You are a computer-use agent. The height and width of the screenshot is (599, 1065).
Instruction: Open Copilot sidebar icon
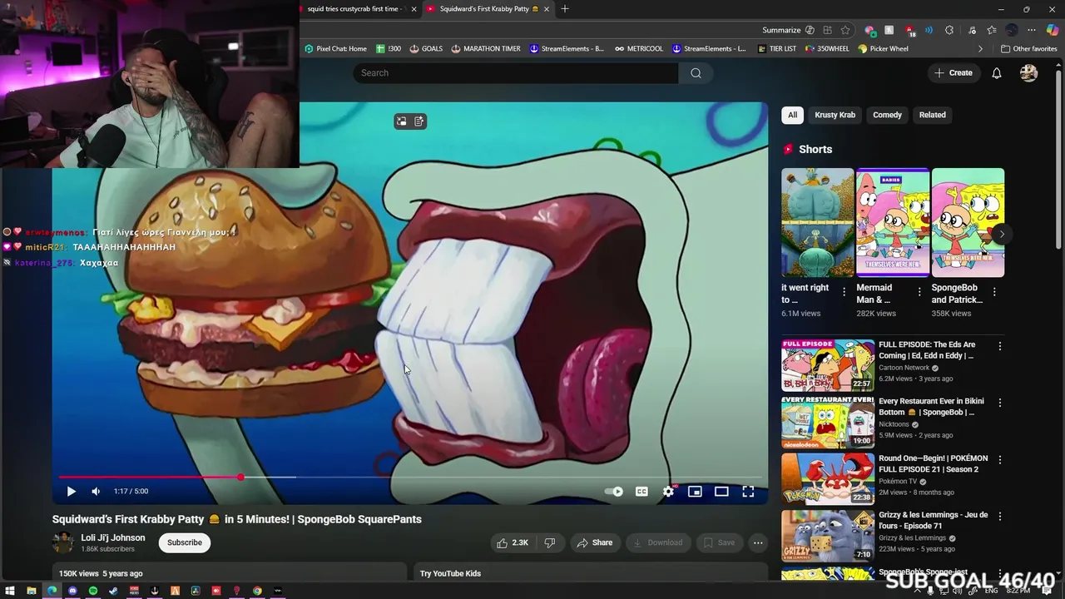point(1053,30)
